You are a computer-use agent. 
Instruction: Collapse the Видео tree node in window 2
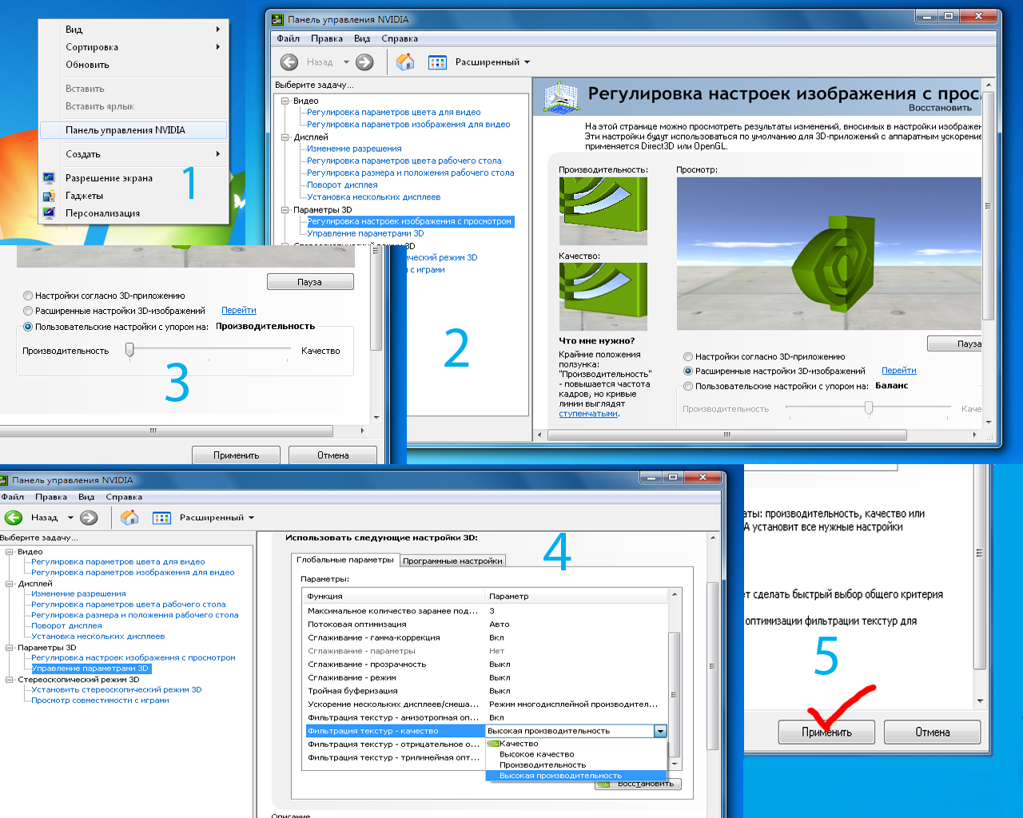[285, 101]
